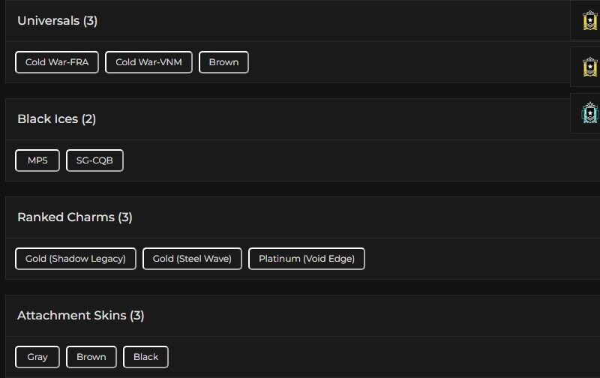The height and width of the screenshot is (378, 600).
Task: Click the second gold rank charm icon
Action: click(x=590, y=67)
